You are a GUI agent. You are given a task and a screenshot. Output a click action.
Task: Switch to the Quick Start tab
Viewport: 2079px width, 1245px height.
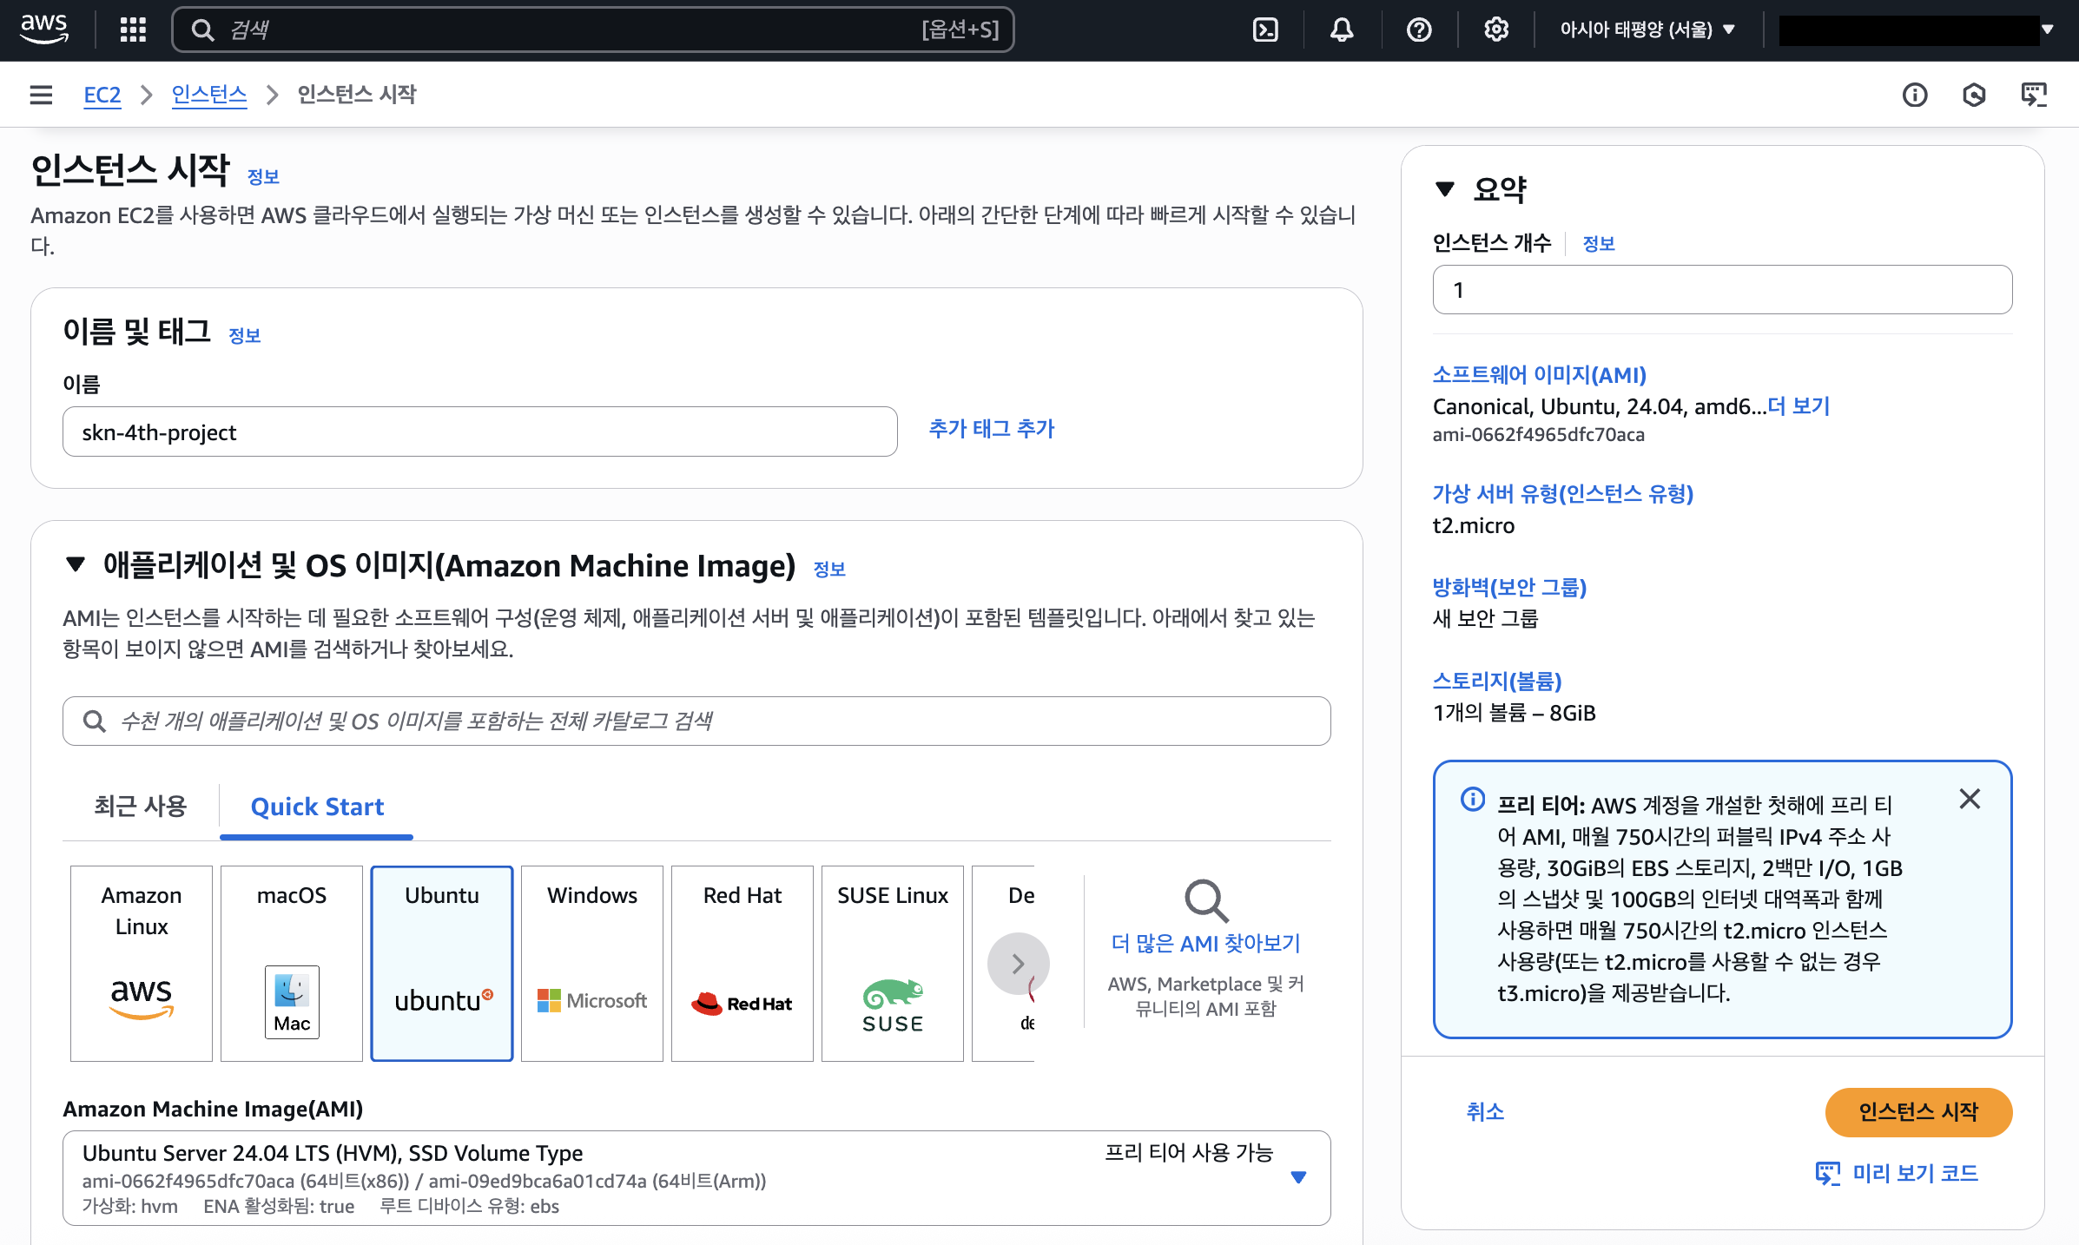point(317,807)
